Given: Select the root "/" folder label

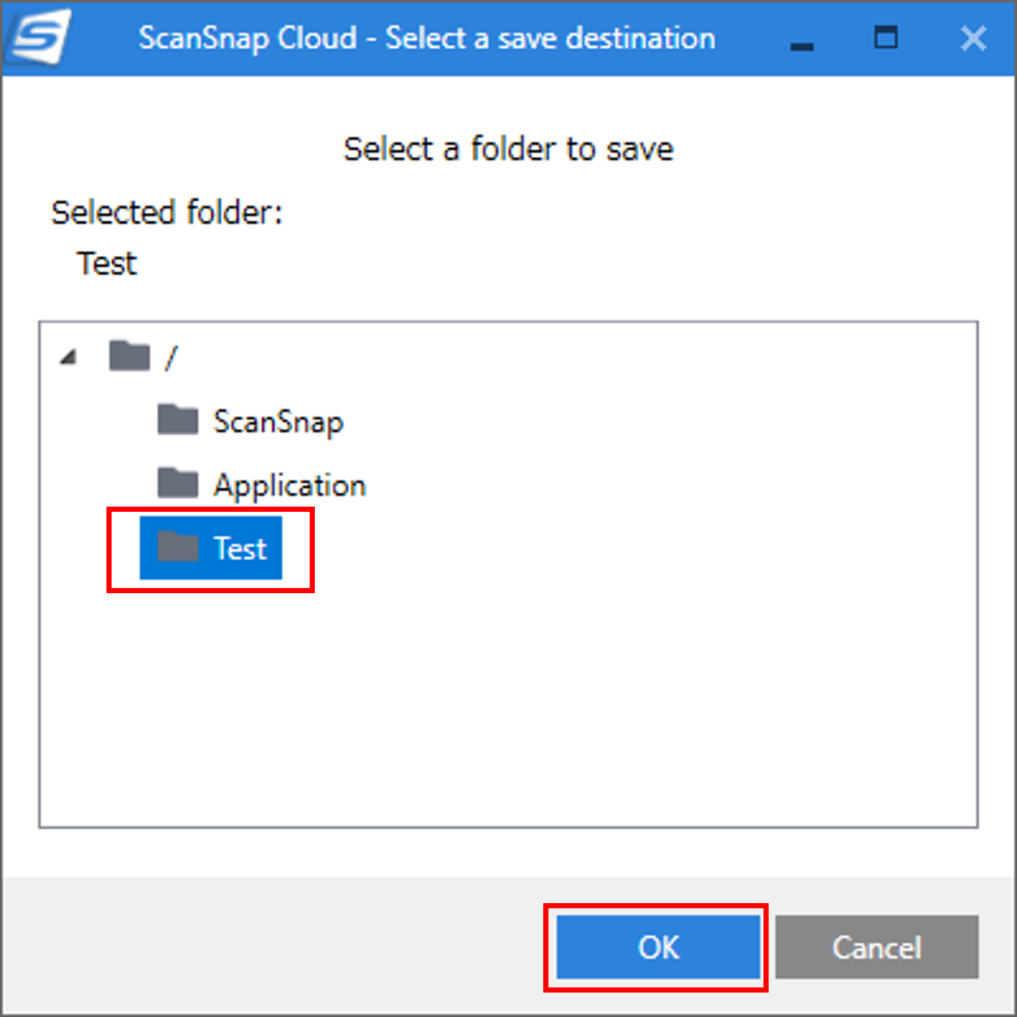Looking at the screenshot, I should point(171,358).
